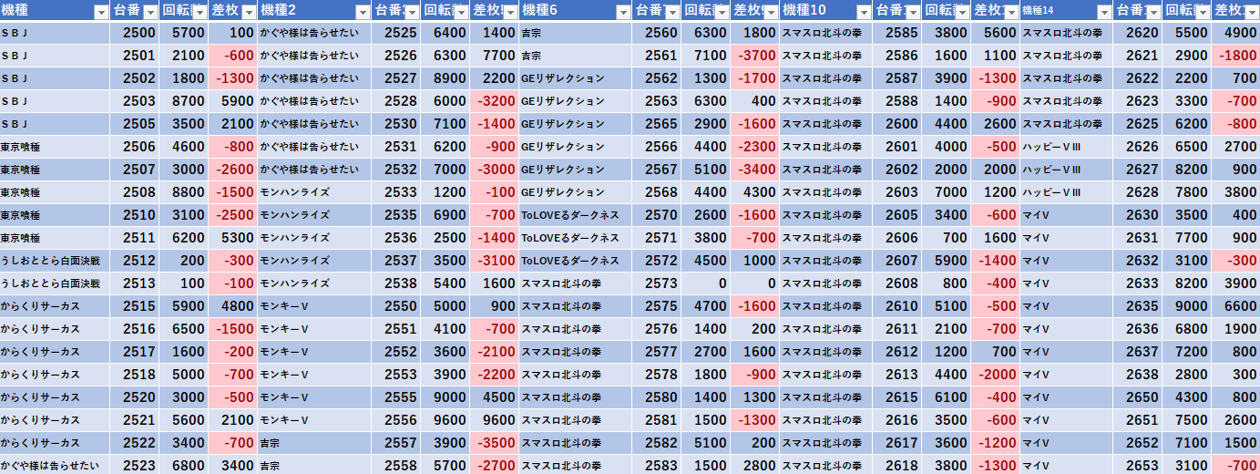Select スマスロ北斗の拳 cell in row 2573
This screenshot has height=474, width=1260.
click(576, 283)
